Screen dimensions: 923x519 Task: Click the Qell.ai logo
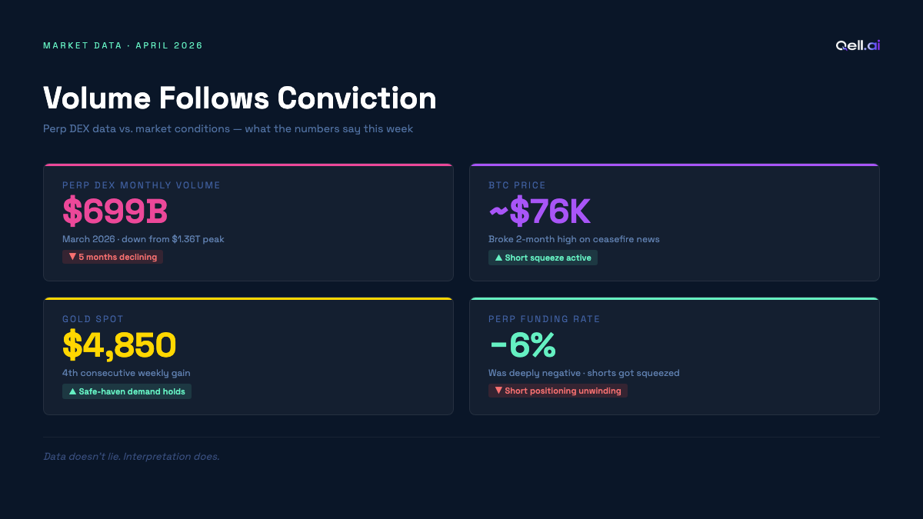[858, 45]
